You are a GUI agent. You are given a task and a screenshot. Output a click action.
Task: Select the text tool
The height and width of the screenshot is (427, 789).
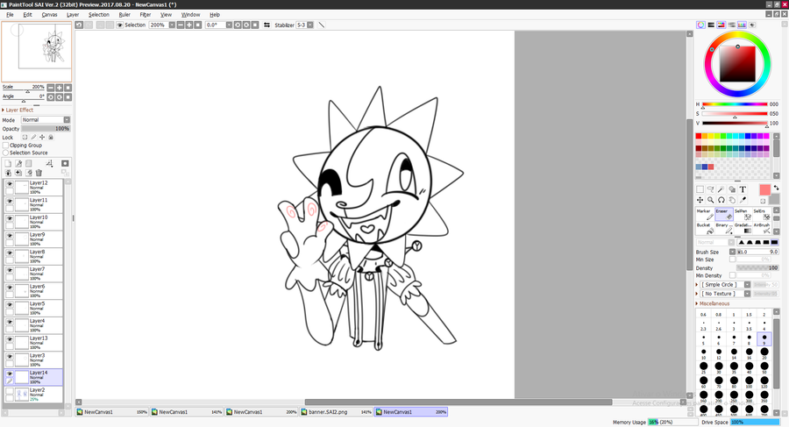pyautogui.click(x=743, y=189)
